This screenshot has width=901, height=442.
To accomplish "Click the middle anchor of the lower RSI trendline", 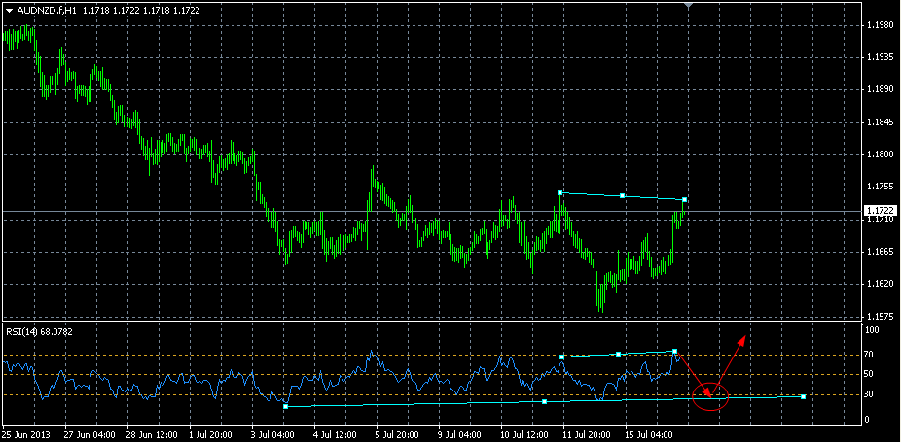I will coord(544,401).
